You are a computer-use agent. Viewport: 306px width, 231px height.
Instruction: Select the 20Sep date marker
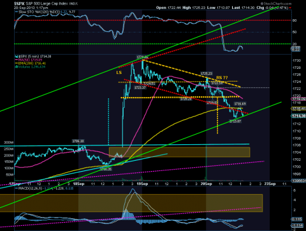[x=206, y=184]
